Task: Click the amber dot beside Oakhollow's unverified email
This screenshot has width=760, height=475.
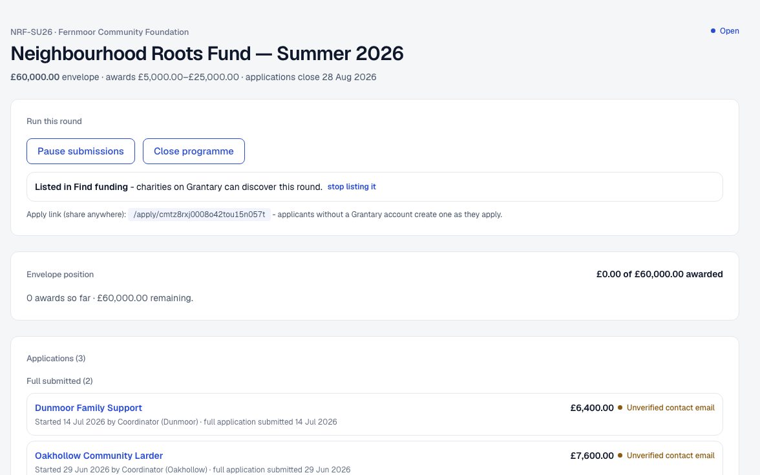Action: click(x=620, y=456)
